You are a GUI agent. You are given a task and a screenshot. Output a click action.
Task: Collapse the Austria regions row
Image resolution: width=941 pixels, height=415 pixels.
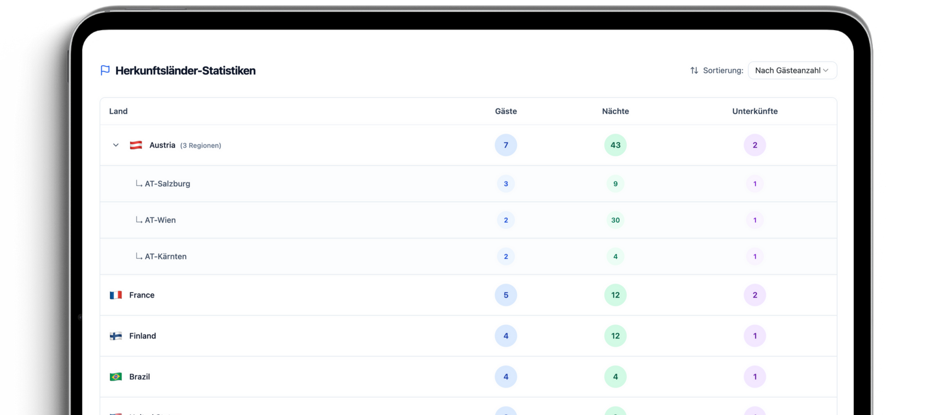[x=116, y=145]
